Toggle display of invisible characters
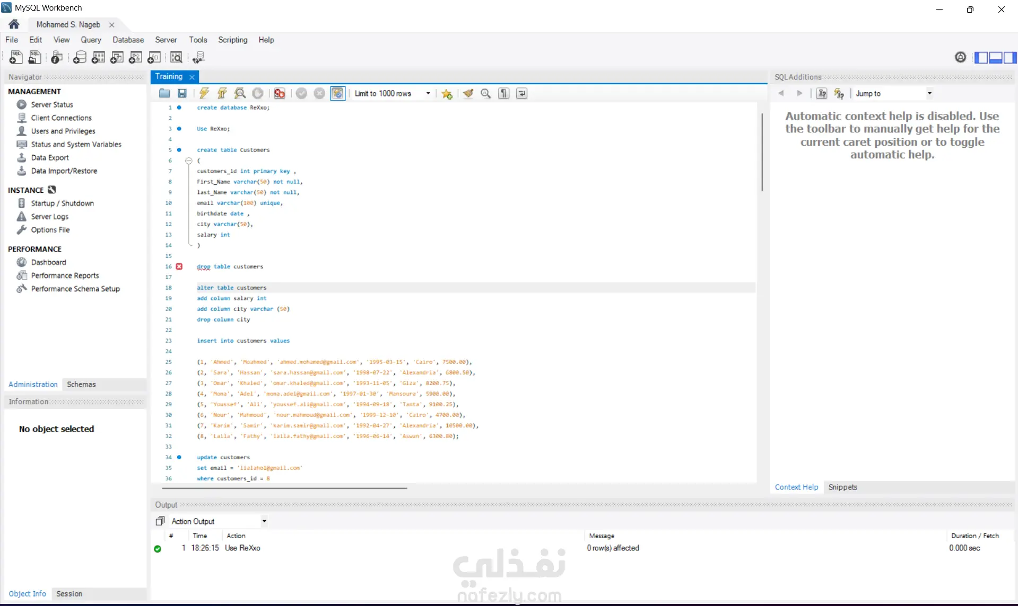 click(504, 93)
